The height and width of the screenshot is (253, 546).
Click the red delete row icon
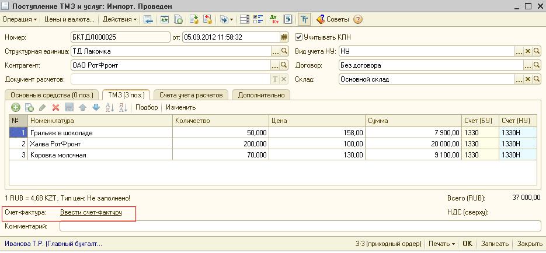[56, 107]
